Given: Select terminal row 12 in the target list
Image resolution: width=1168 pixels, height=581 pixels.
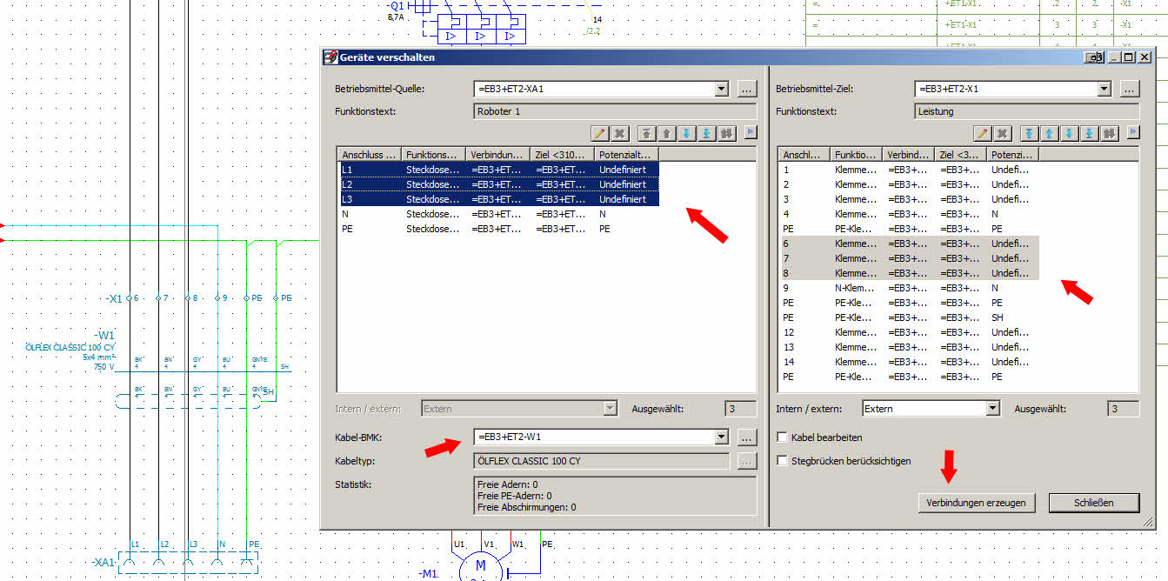Looking at the screenshot, I should tap(909, 332).
